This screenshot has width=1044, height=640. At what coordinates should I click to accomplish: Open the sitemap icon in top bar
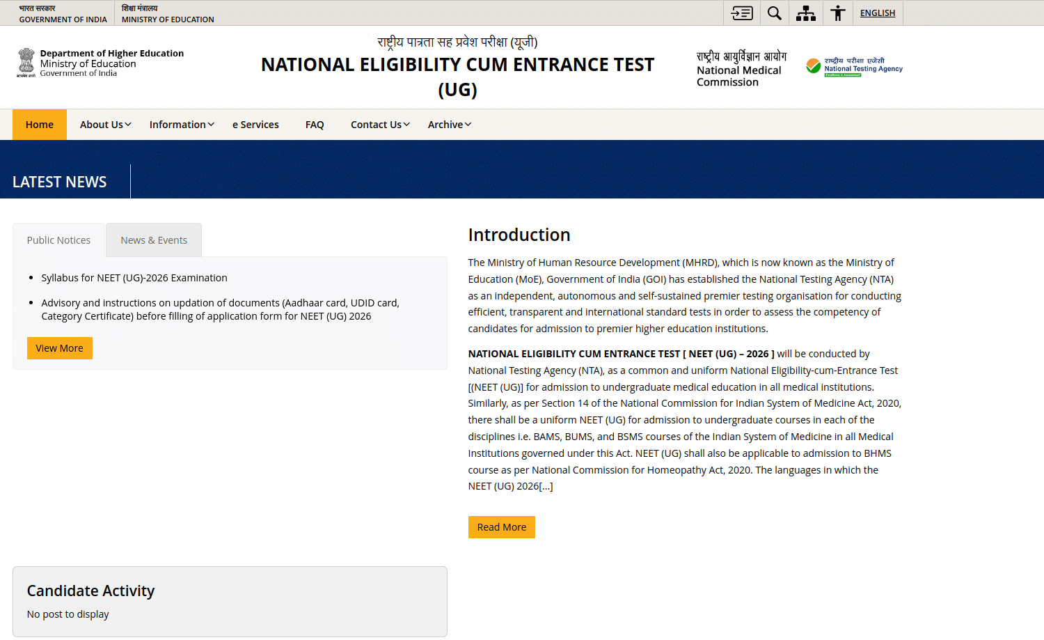pyautogui.click(x=806, y=13)
